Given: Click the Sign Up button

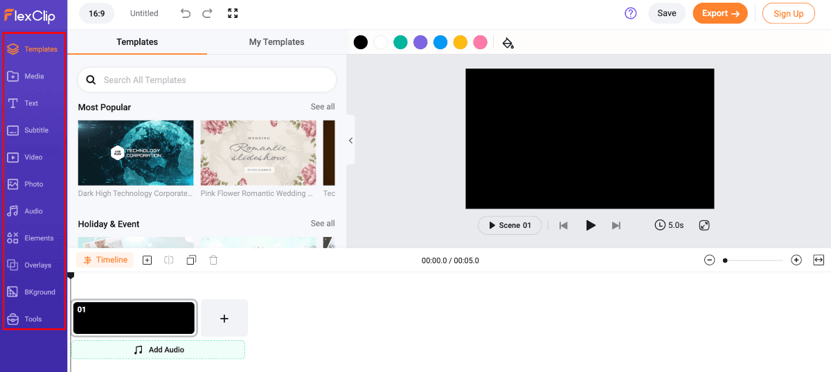Looking at the screenshot, I should 788,13.
